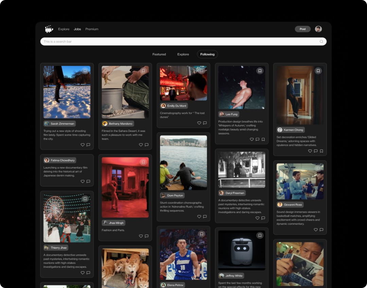Bookmark Karmen Chong's hallway image overlay
Viewport: 367px width, 288px height.
pos(318,71)
